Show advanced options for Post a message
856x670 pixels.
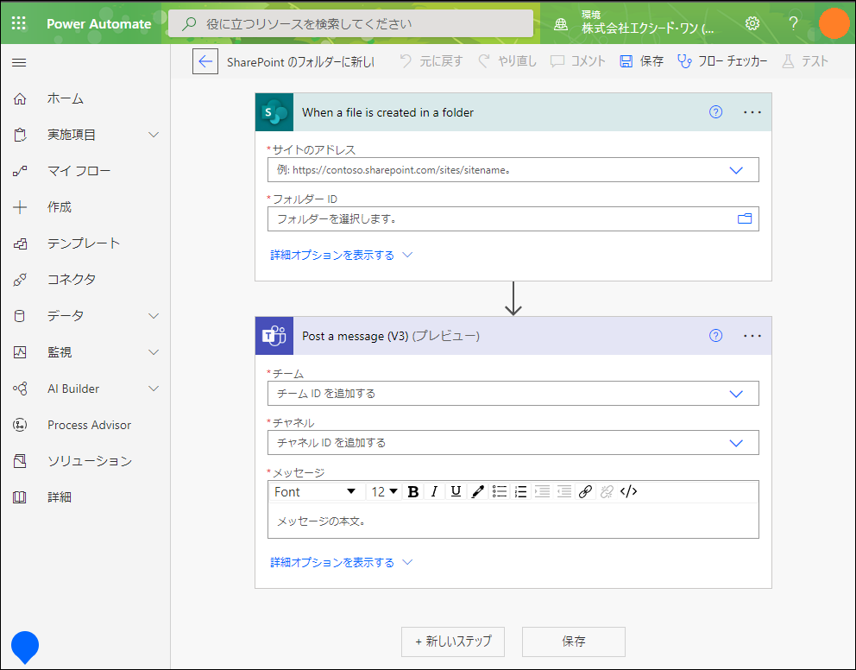pyautogui.click(x=341, y=562)
